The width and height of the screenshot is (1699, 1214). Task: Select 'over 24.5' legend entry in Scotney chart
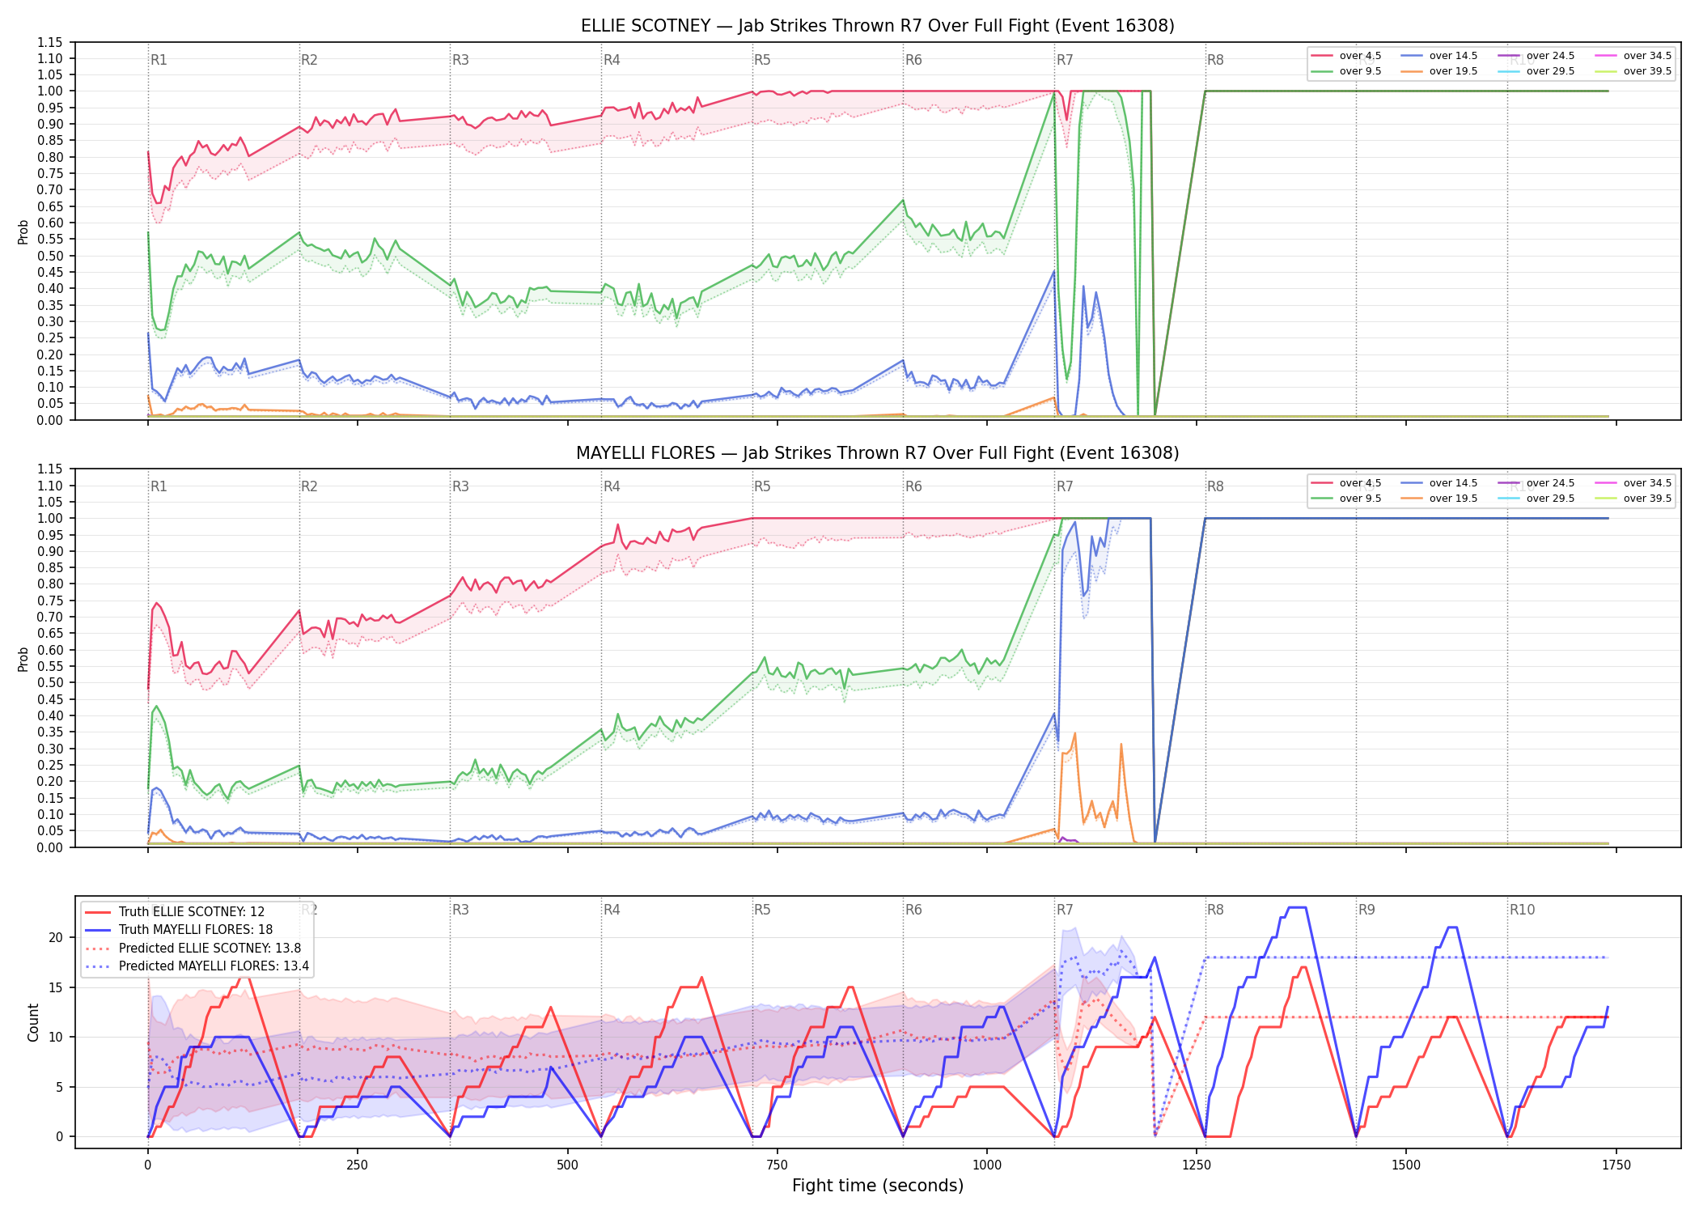(1536, 56)
